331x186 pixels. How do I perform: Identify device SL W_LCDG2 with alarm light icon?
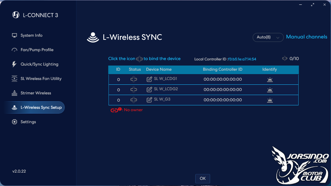tap(270, 90)
